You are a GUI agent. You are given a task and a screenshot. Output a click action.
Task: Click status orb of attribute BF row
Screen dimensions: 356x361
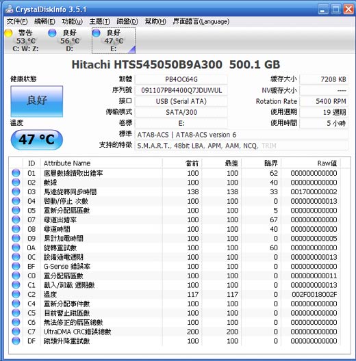[16, 266]
